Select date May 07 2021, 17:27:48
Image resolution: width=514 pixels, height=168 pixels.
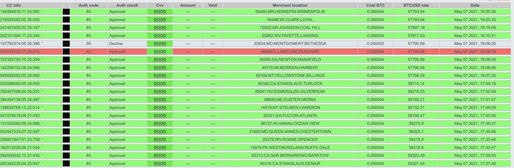[x=475, y=164]
